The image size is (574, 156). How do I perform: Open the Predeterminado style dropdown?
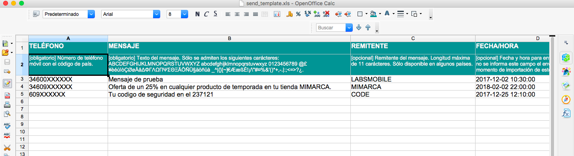pyautogui.click(x=91, y=14)
